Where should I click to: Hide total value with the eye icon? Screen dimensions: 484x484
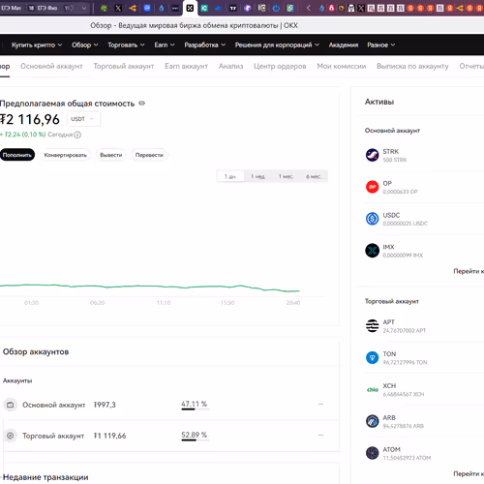tap(141, 104)
